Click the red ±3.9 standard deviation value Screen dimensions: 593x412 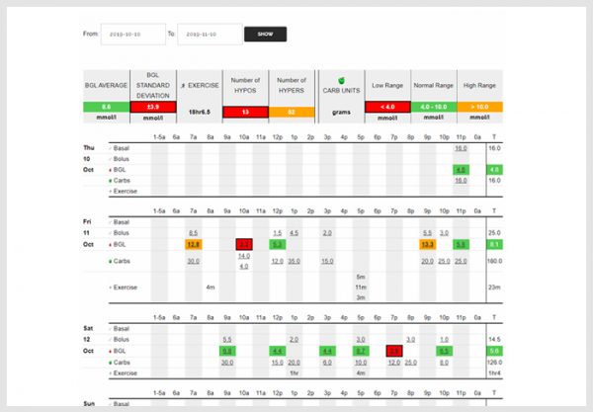(x=153, y=107)
